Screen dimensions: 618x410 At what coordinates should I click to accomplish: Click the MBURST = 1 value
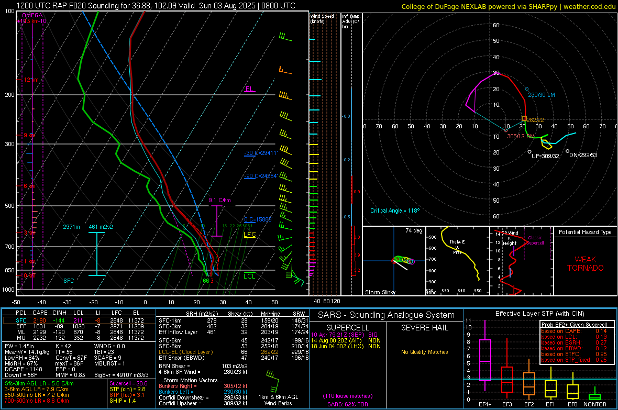pos(109,363)
